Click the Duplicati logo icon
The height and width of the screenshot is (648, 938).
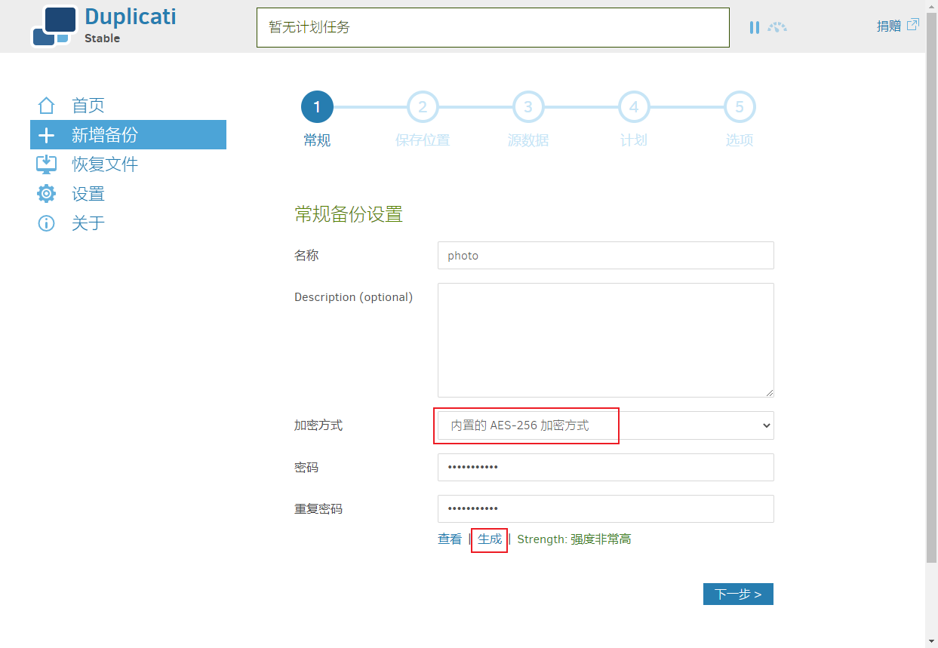54,26
